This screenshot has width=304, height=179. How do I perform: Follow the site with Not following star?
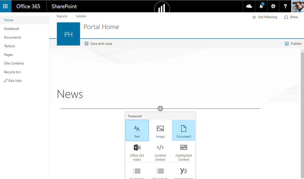tap(265, 17)
